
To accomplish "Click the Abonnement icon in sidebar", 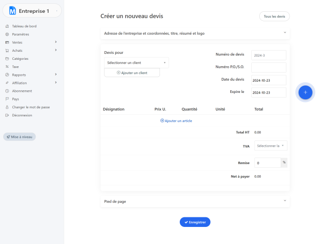I will 7,91.
